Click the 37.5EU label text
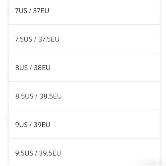This screenshot has width=166, height=166. 49,39
